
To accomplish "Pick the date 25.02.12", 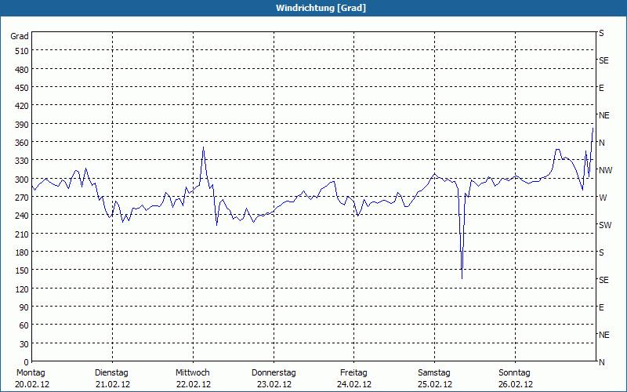I will pyautogui.click(x=435, y=384).
